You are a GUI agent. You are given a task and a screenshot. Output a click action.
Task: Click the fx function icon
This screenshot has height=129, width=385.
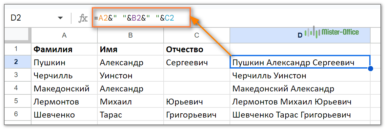[x=83, y=18]
